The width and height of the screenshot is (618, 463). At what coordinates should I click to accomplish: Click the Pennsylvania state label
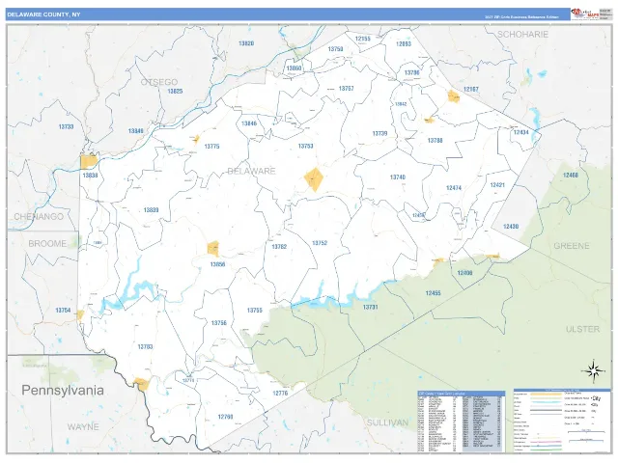(63, 390)
